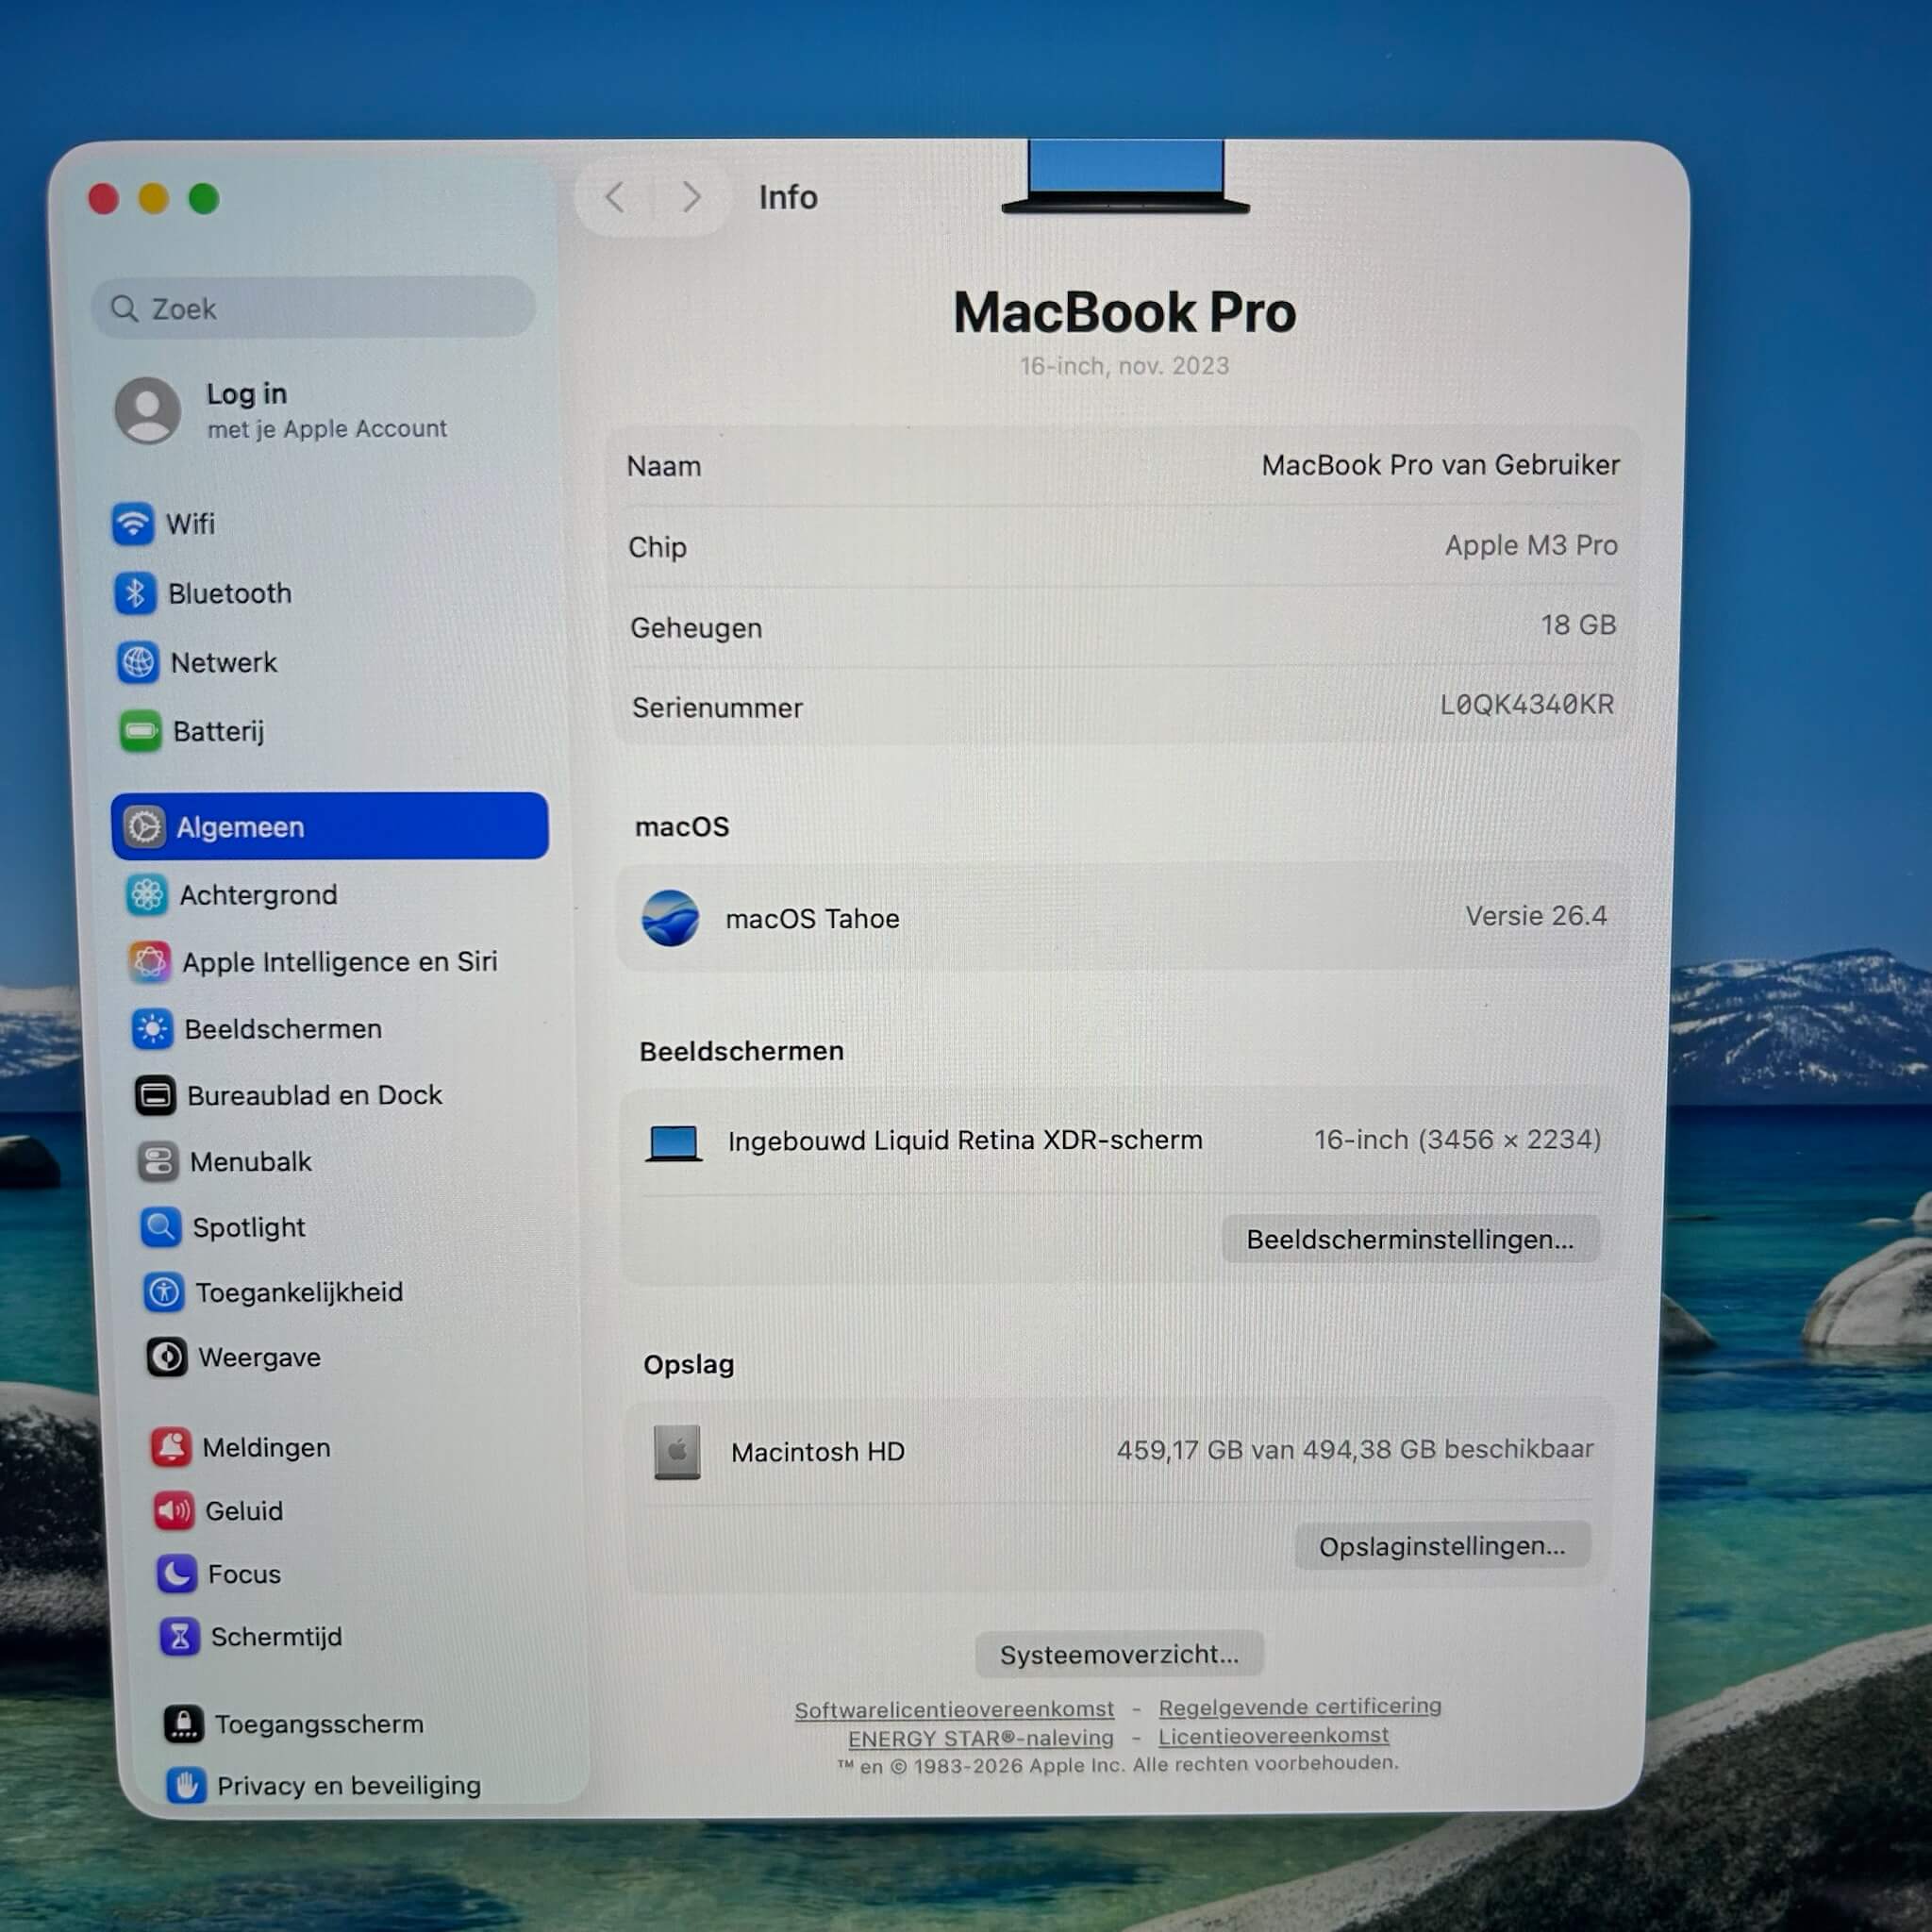Select the Bluetooth icon in sidebar
Viewport: 1932px width, 1932px height.
(x=135, y=593)
